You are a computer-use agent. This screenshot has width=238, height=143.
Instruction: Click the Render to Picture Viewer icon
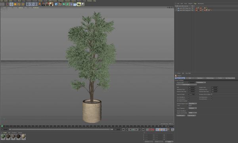pos(48,4)
